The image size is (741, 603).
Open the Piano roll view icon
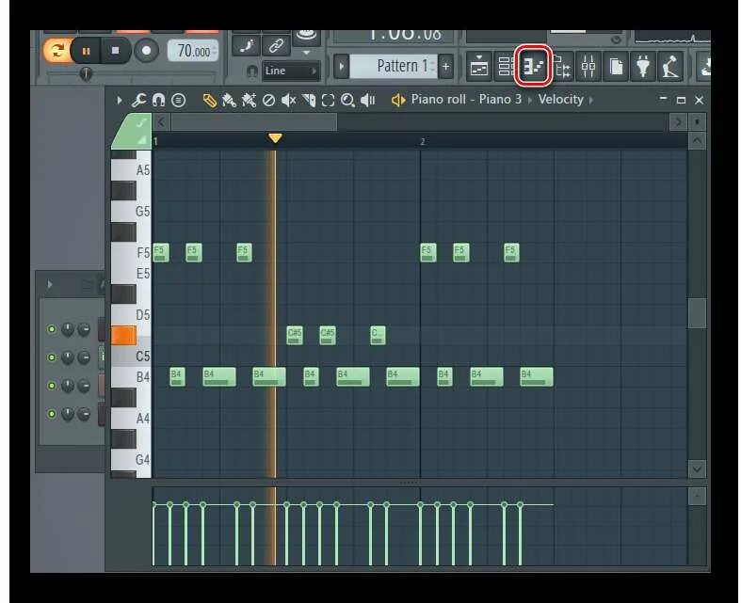pos(534,66)
